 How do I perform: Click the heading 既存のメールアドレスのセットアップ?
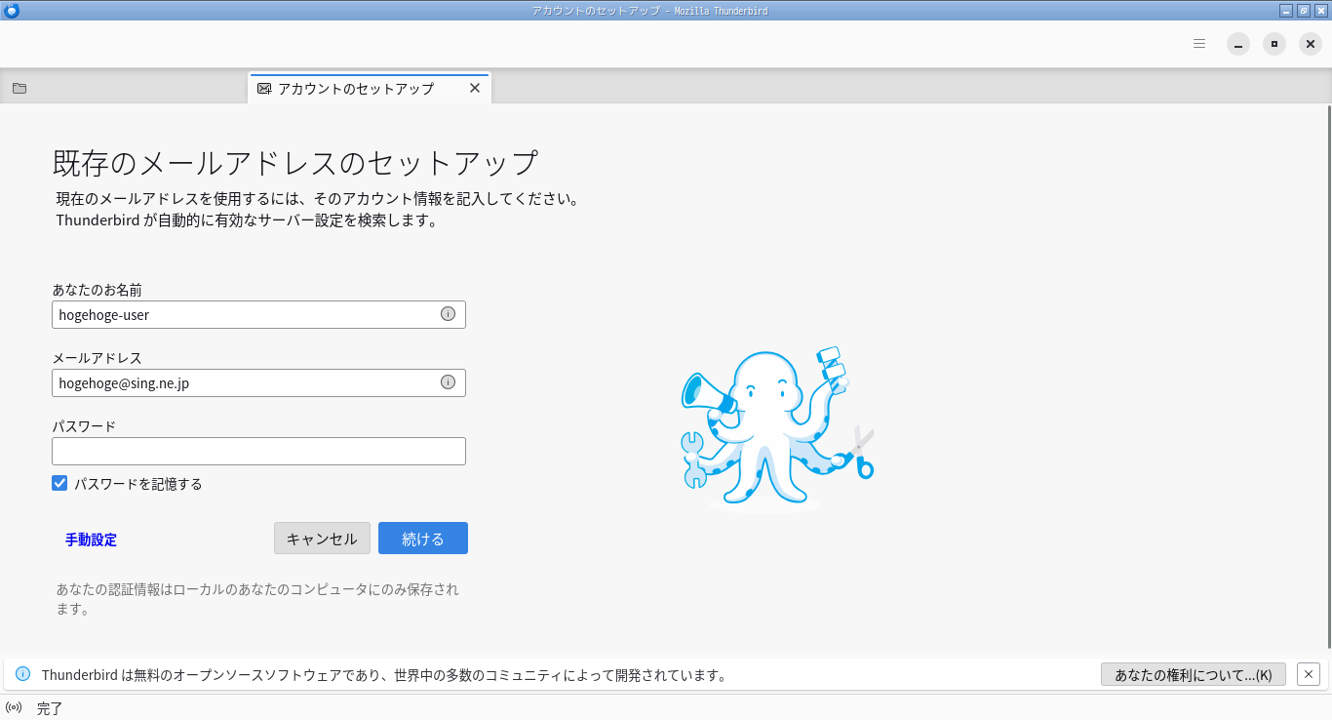click(295, 162)
